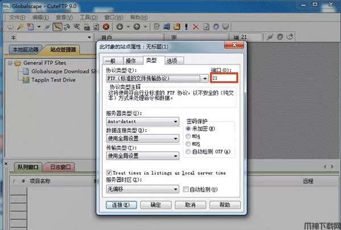Screen dimensions: 341x230
Task: Open the quick connect host dropdown
Action: click(89, 37)
